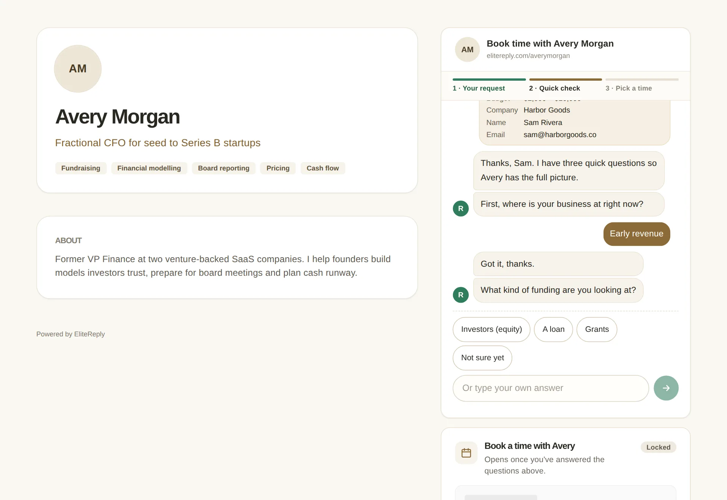Viewport: 727px width, 500px height.
Task: Click the Locked badge
Action: tap(658, 447)
